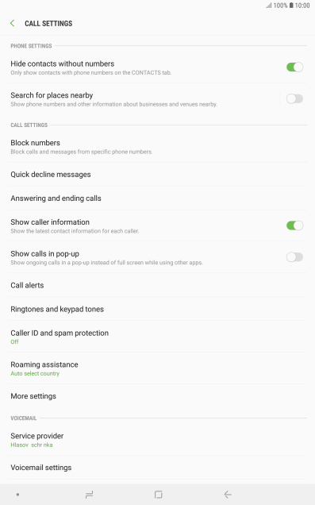315x505 pixels.
Task: Open Call alerts option
Action: pos(157,285)
